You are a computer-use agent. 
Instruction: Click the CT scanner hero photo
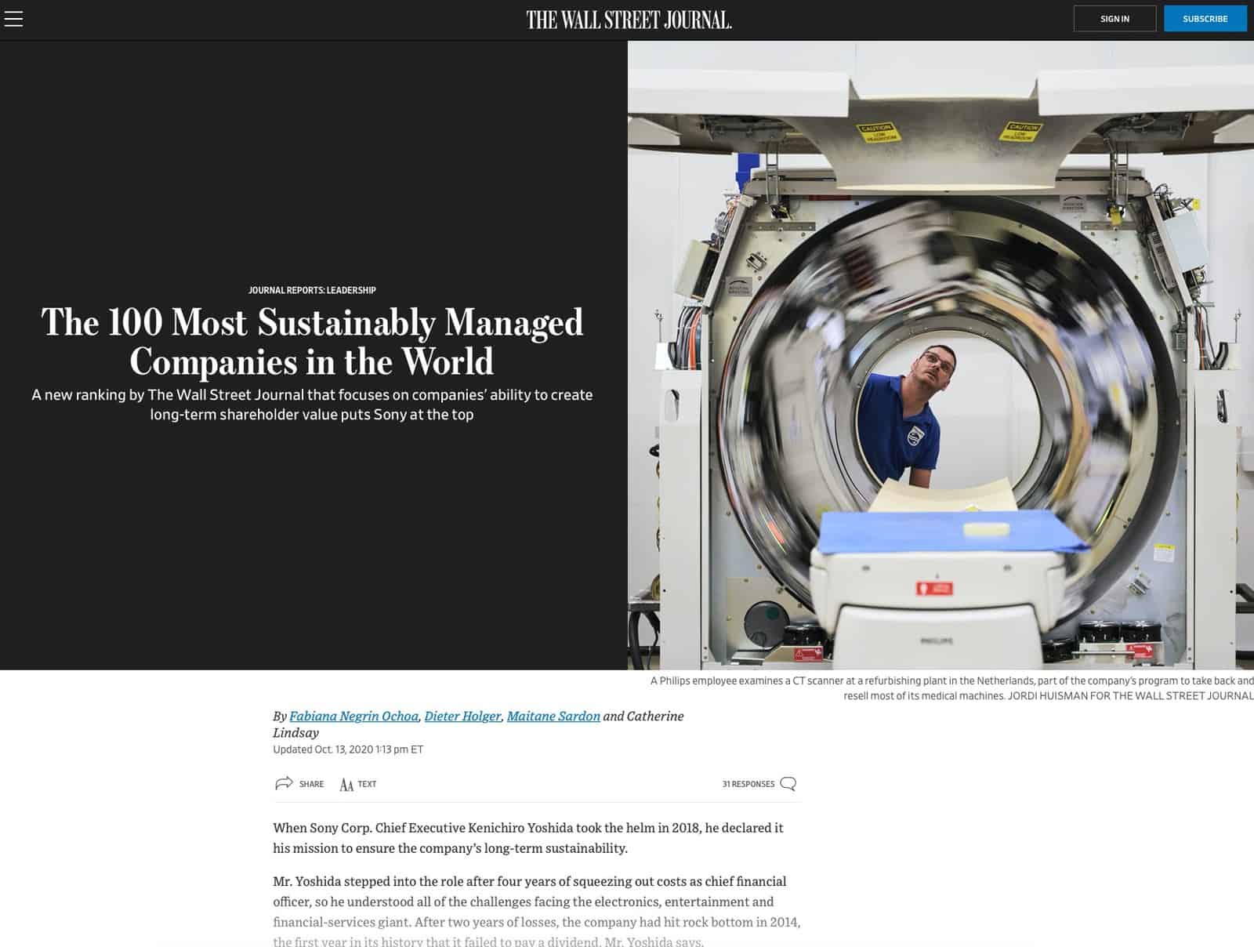[940, 354]
